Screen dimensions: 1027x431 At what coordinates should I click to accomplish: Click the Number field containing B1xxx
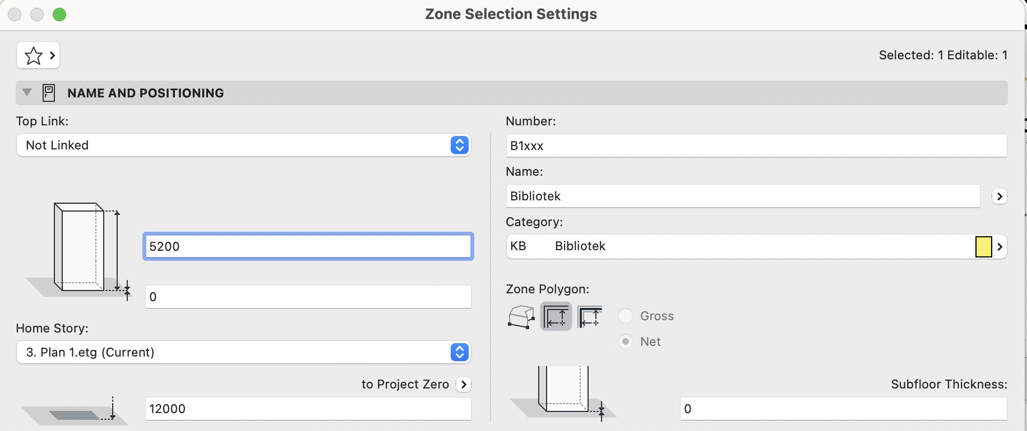pos(756,146)
